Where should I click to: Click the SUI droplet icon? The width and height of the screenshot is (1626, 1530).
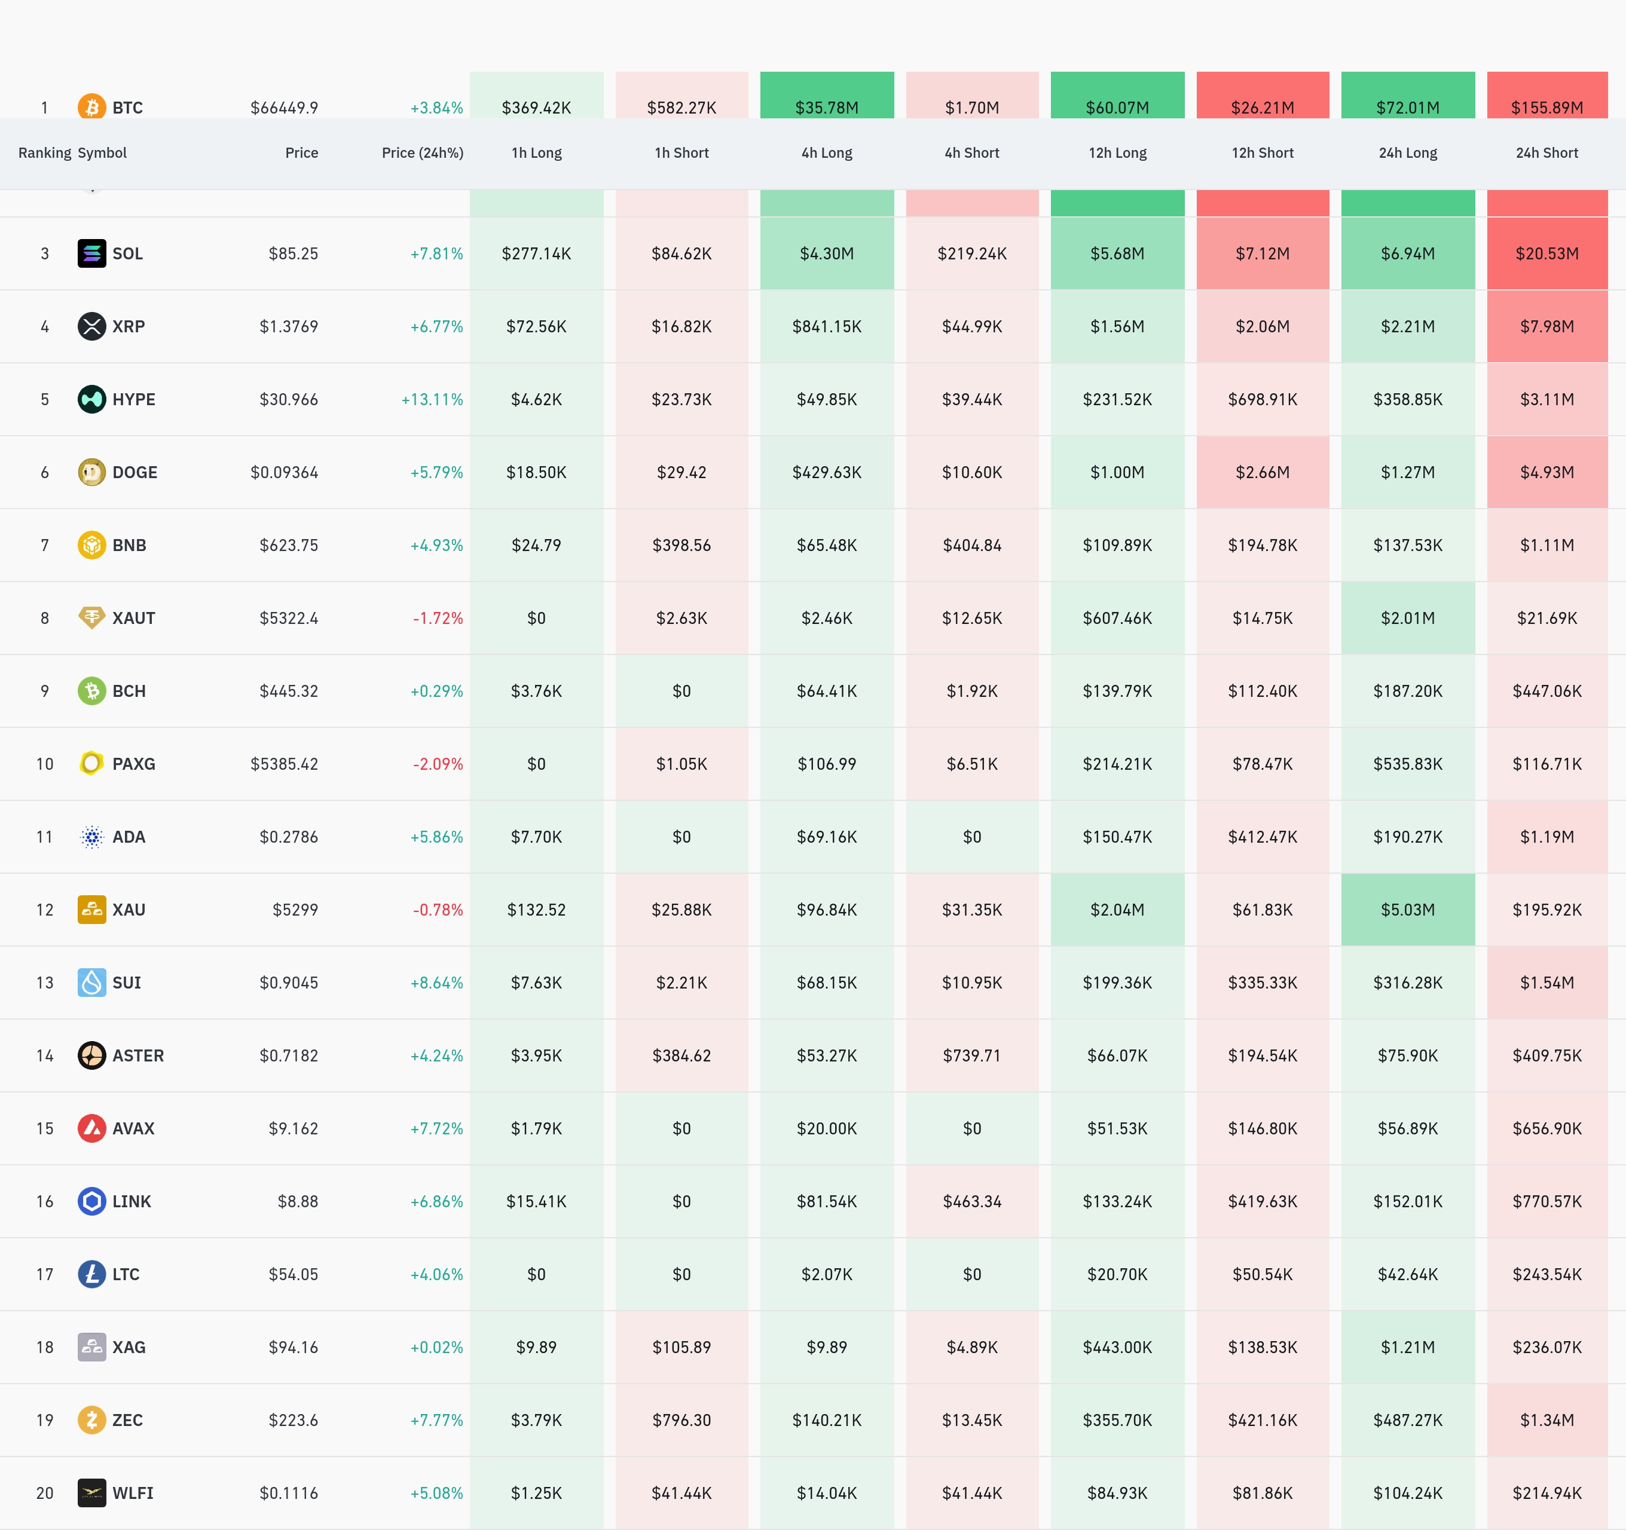pos(91,982)
